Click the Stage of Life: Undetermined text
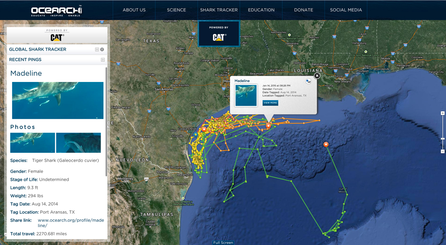This screenshot has width=446, height=245. pos(40,180)
